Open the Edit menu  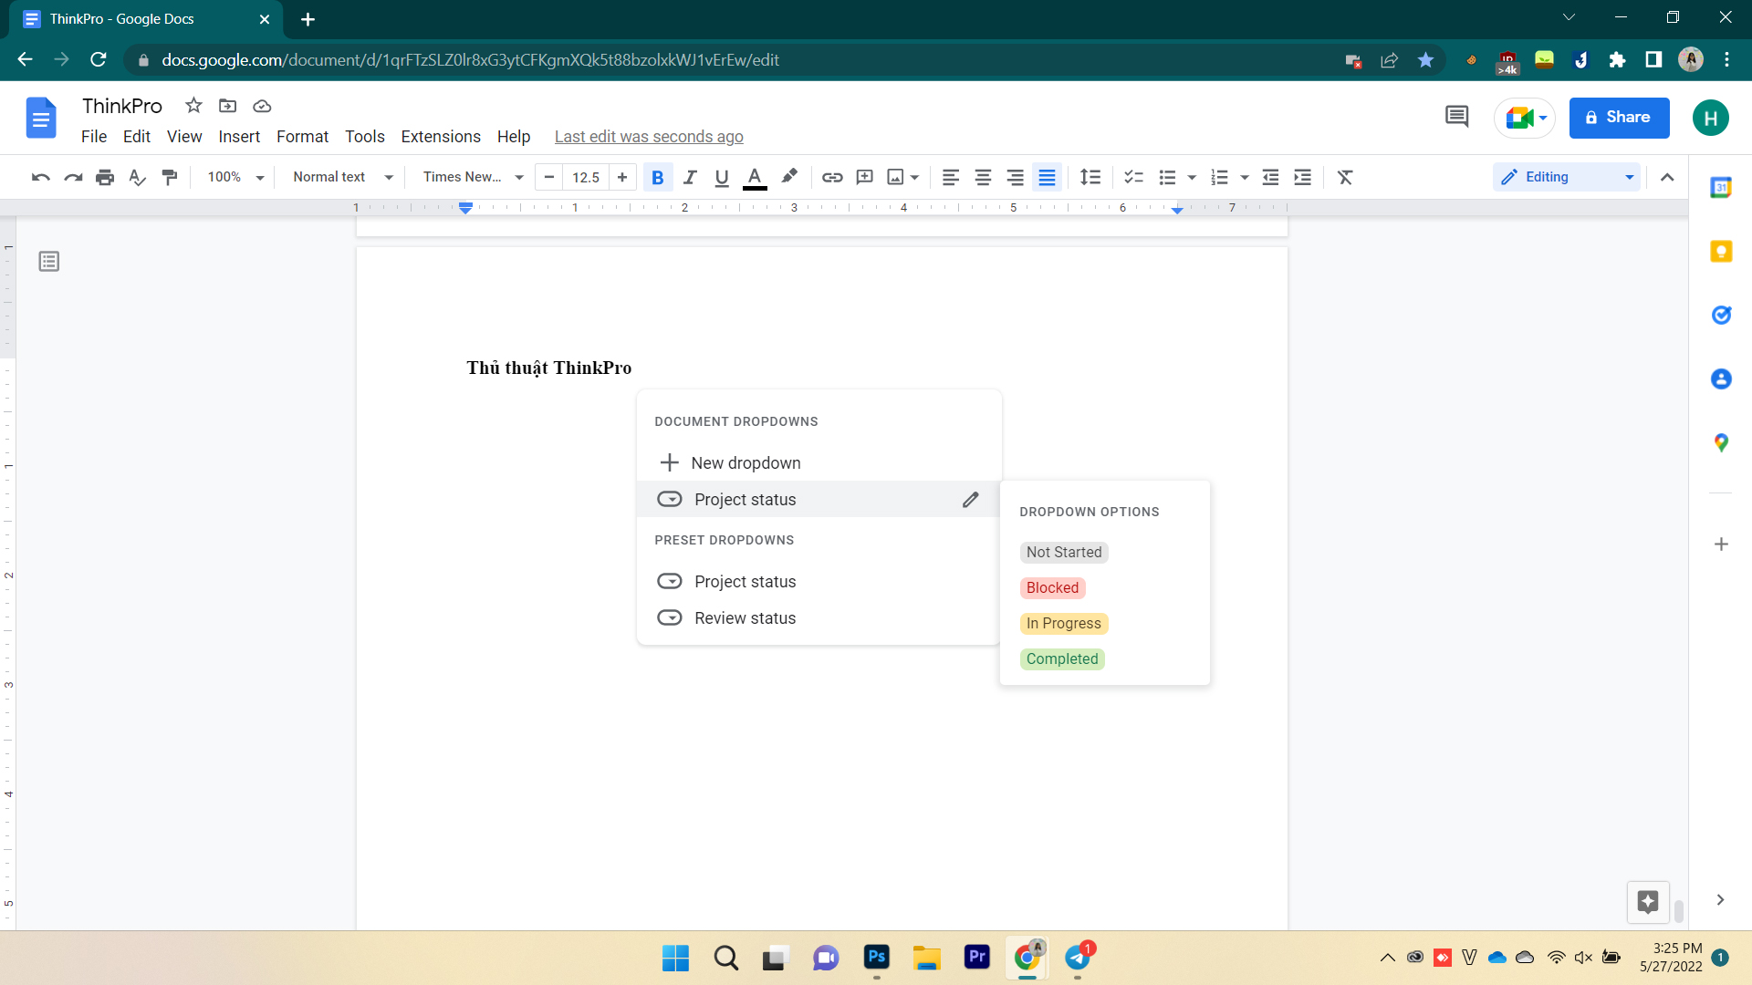coord(137,137)
